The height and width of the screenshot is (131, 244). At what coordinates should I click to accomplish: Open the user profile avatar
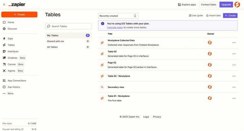coord(237,5)
